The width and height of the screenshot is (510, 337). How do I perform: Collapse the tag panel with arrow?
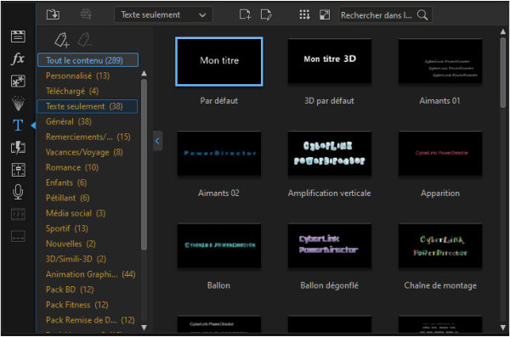pyautogui.click(x=157, y=141)
